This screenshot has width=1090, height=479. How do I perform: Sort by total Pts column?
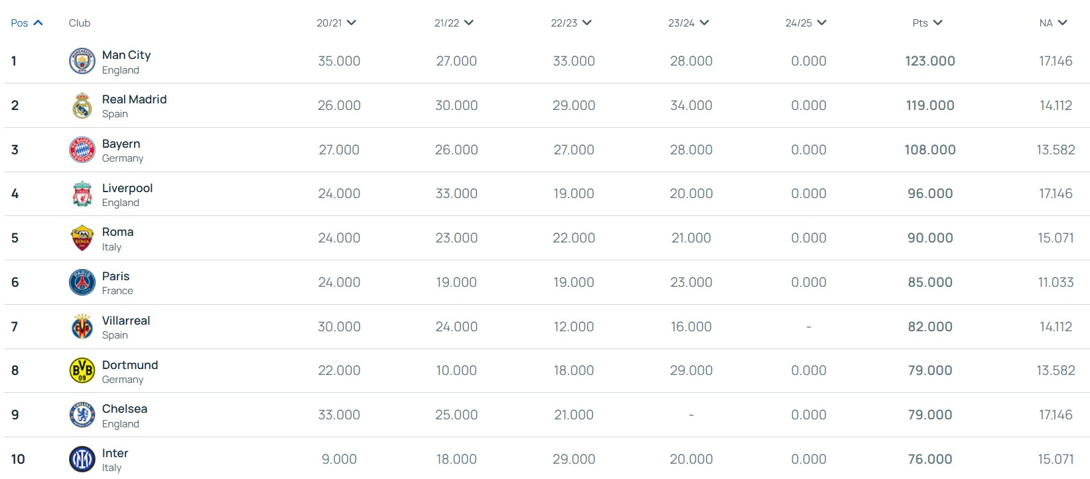927,23
